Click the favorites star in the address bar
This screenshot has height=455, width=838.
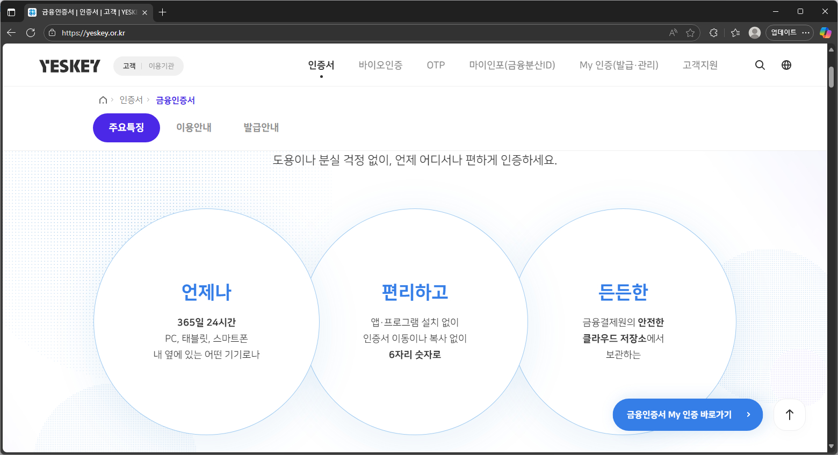coord(691,33)
